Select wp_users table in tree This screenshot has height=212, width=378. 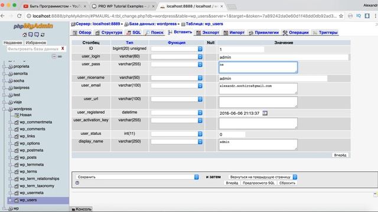(28, 200)
